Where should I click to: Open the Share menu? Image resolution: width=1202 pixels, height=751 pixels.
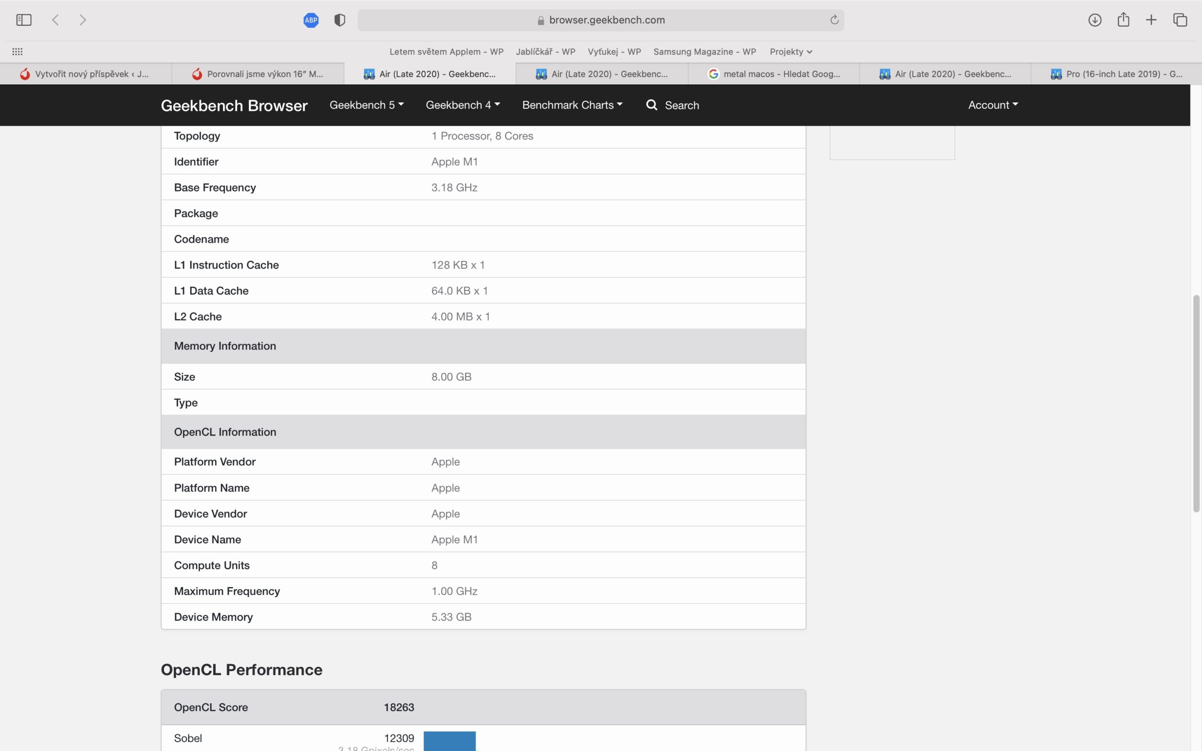click(1124, 19)
